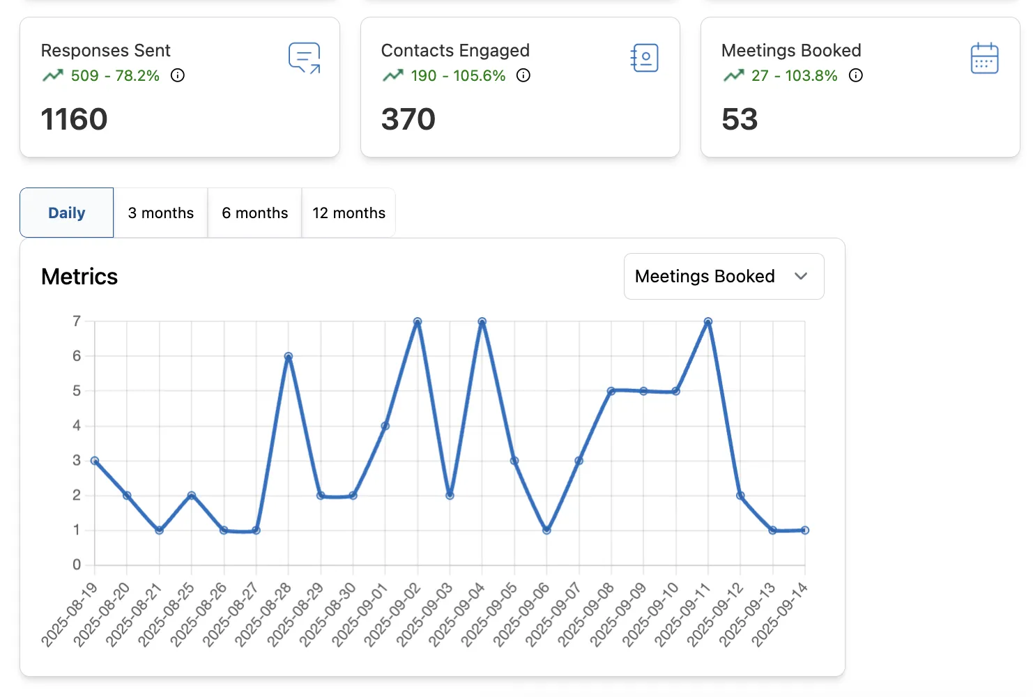Switch to the 3 months tab
Image resolution: width=1033 pixels, height=697 pixels.
coord(160,213)
